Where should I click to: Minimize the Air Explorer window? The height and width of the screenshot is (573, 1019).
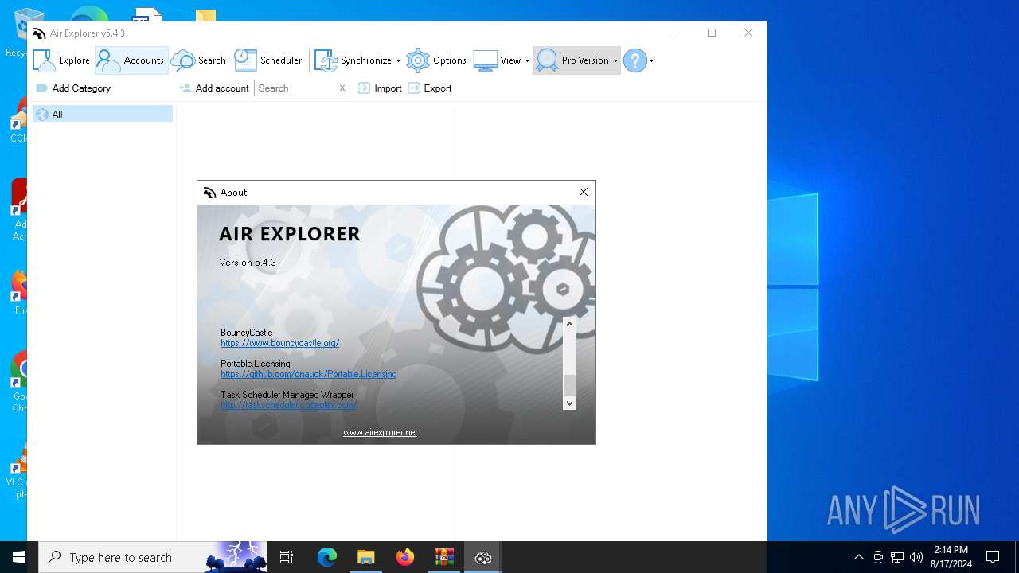pos(675,33)
